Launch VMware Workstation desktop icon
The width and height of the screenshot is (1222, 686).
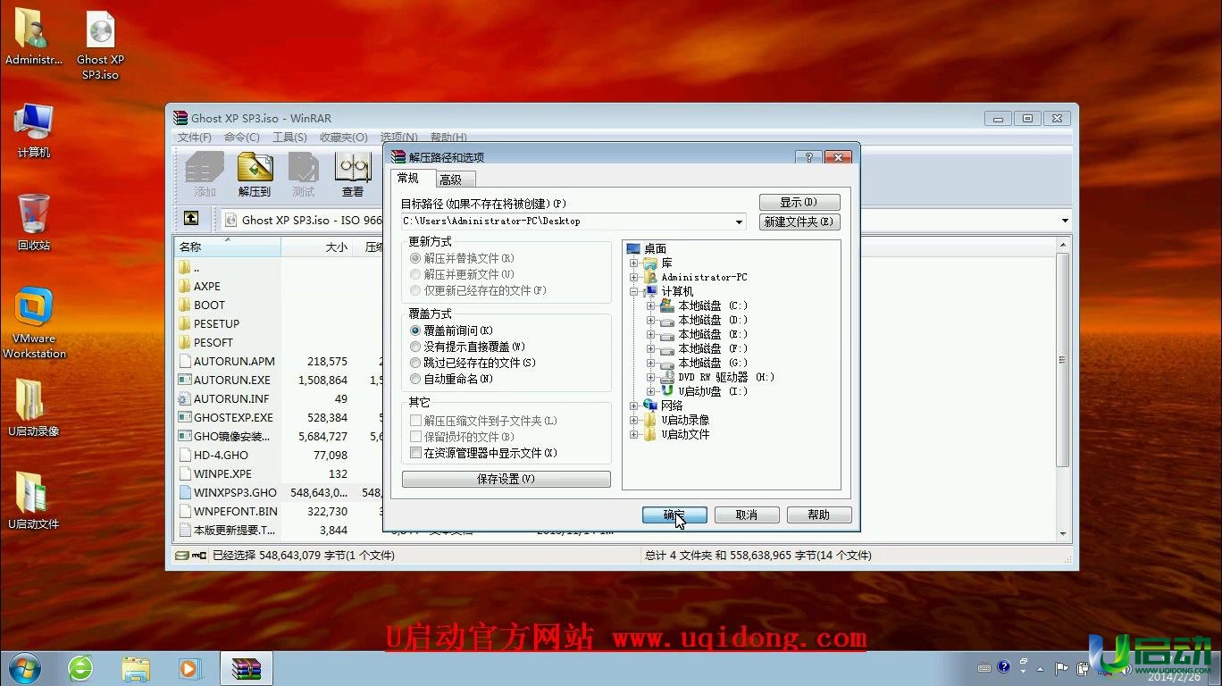34,323
